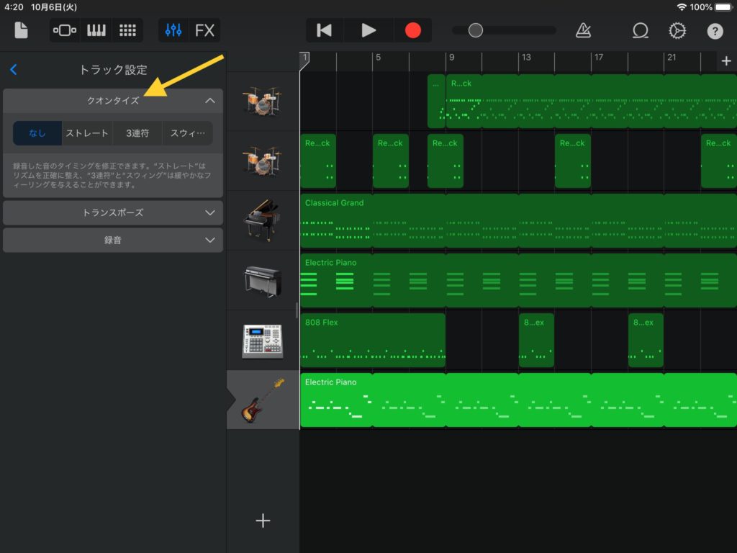Open the Loop Browser
Viewport: 737px width, 553px height.
point(640,30)
